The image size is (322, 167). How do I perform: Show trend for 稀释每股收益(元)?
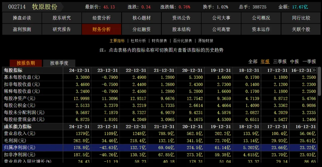click(x=22, y=91)
